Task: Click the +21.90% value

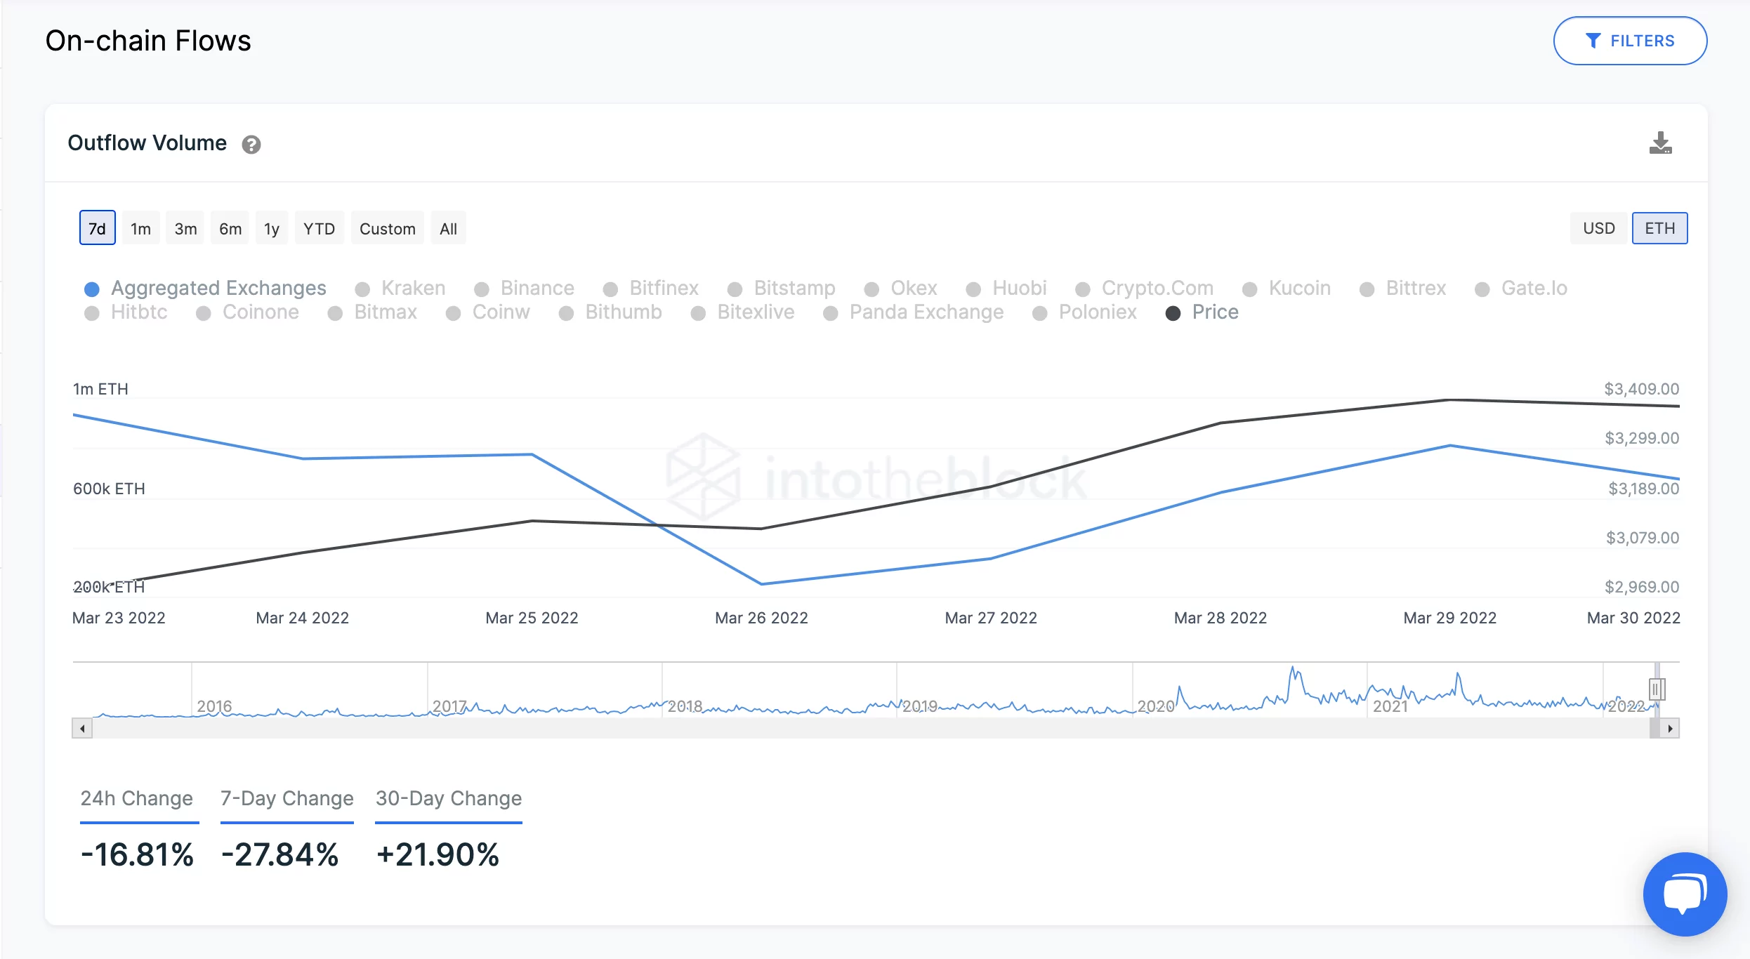Action: 438,854
